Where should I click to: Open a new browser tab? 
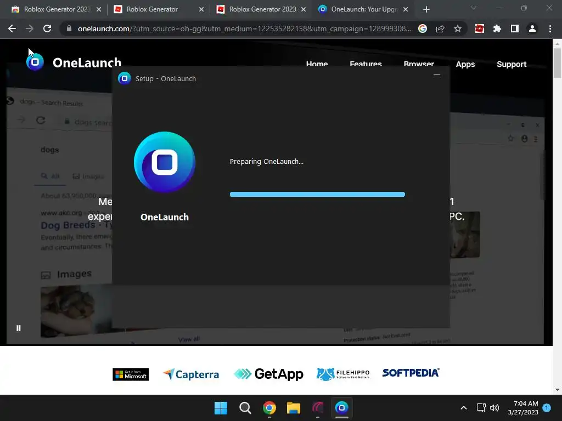426,9
